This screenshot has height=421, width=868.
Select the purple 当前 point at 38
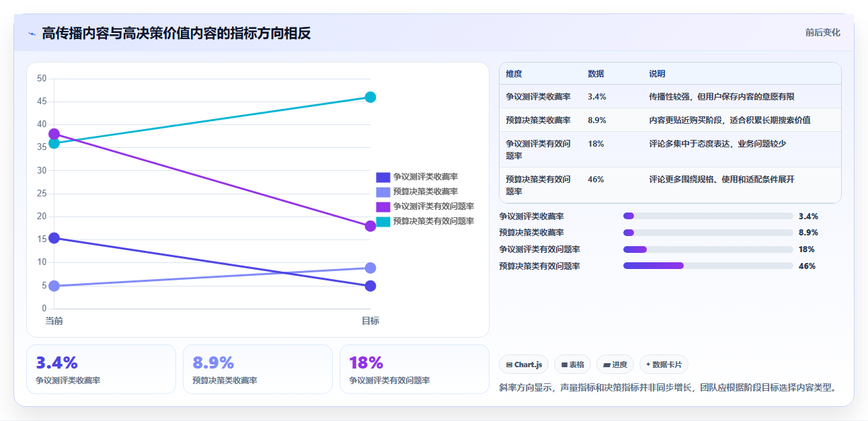pos(54,134)
